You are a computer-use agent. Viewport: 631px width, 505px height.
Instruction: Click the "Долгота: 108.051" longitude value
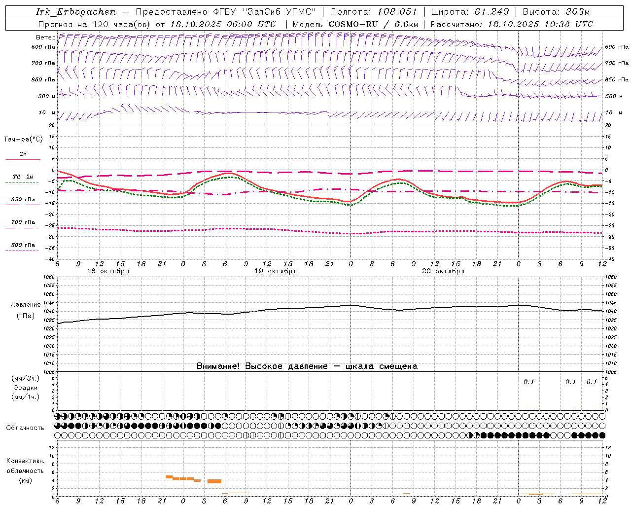[x=374, y=12]
